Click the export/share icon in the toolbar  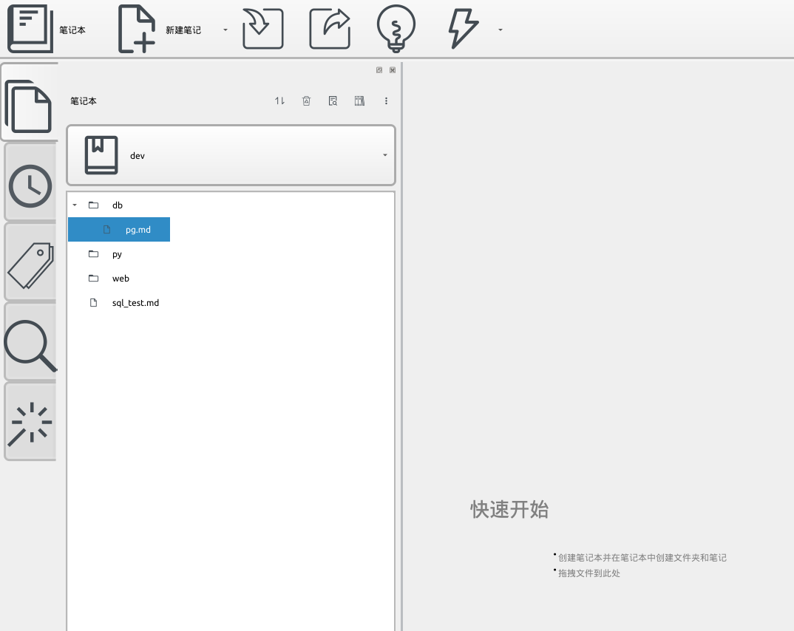pyautogui.click(x=330, y=28)
